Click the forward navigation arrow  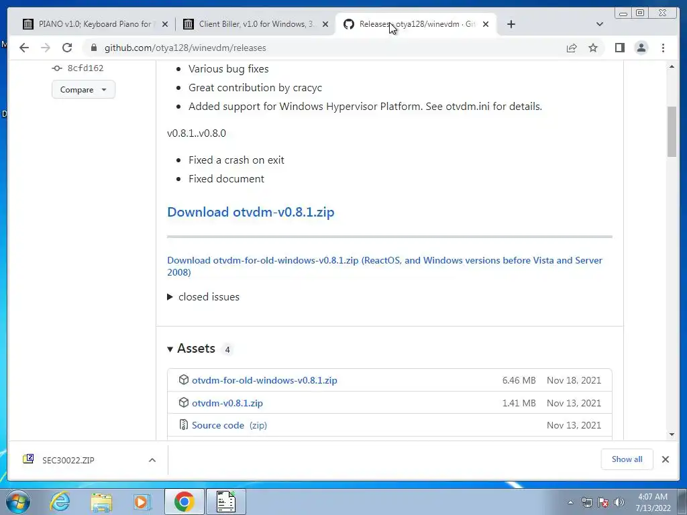click(46, 48)
